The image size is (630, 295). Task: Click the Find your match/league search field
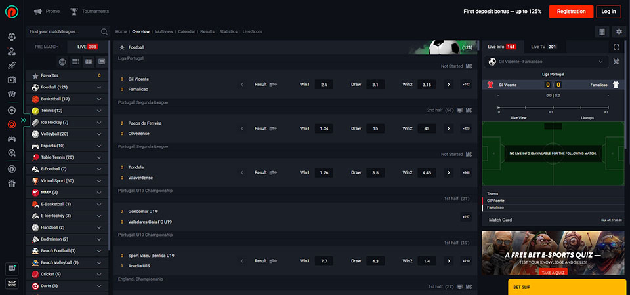64,31
